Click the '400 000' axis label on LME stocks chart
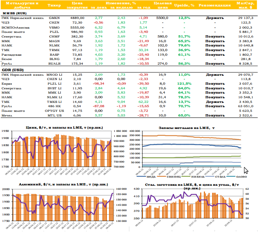 [135, 131]
